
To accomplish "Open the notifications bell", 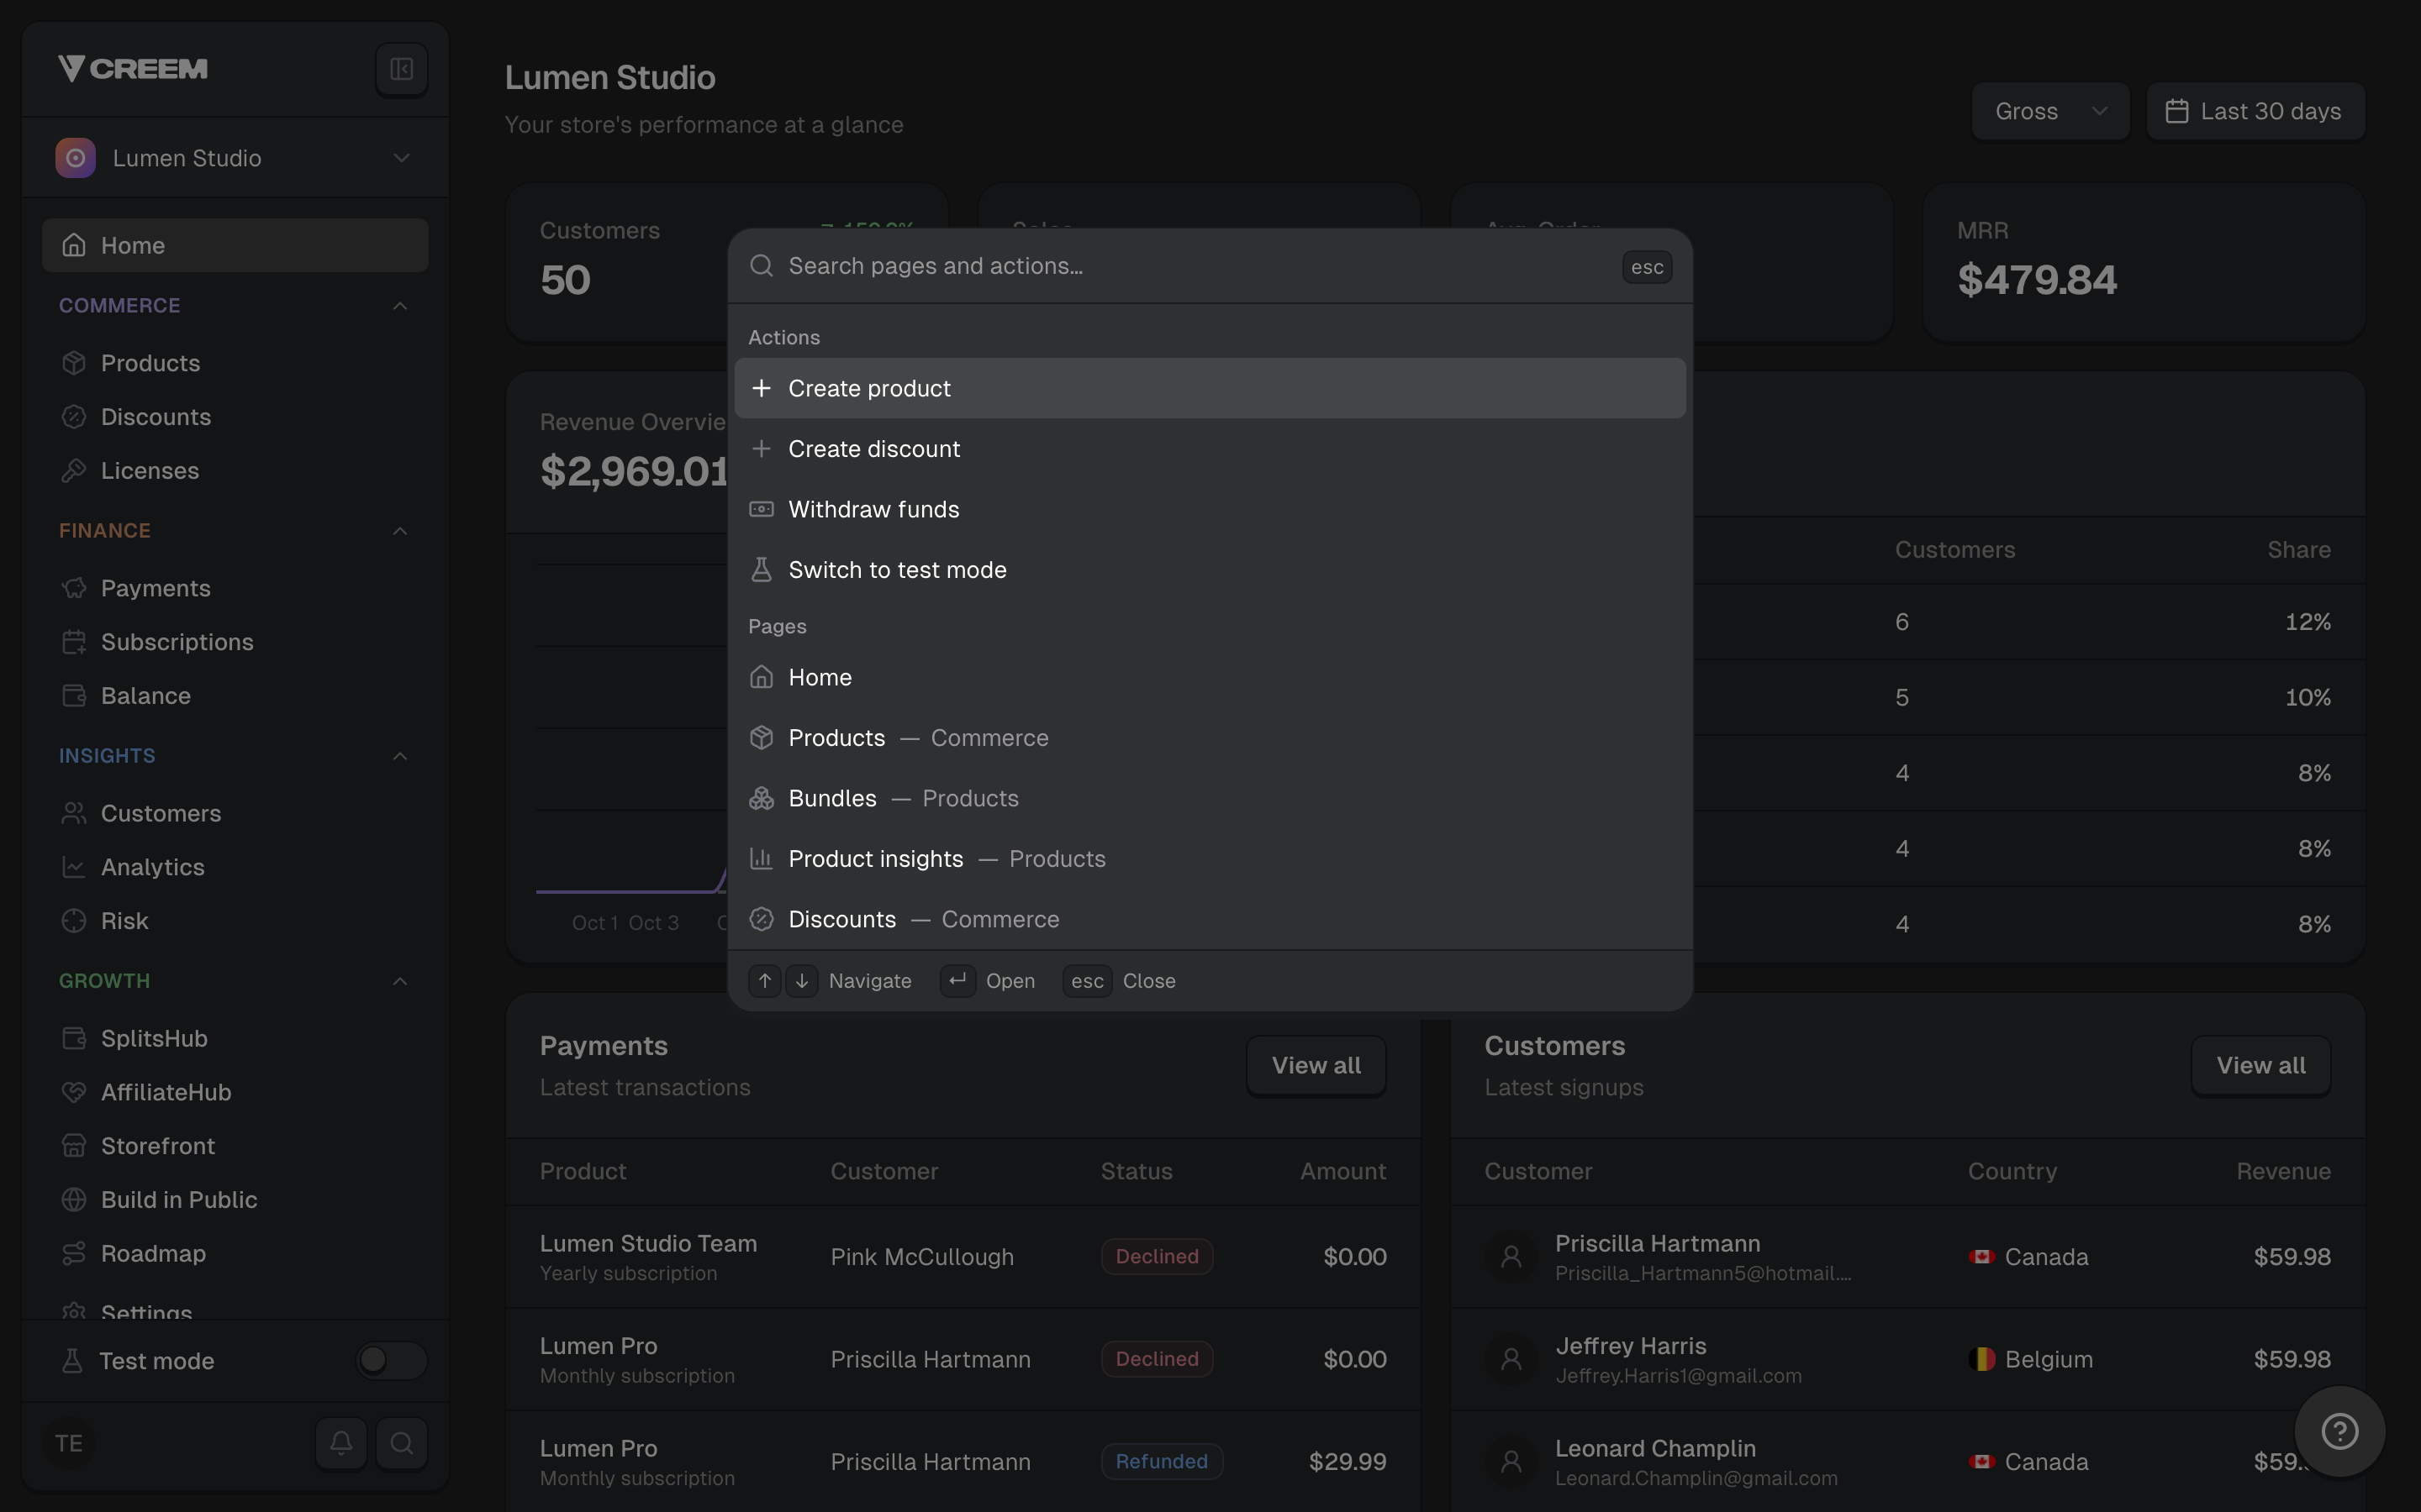I will point(341,1443).
